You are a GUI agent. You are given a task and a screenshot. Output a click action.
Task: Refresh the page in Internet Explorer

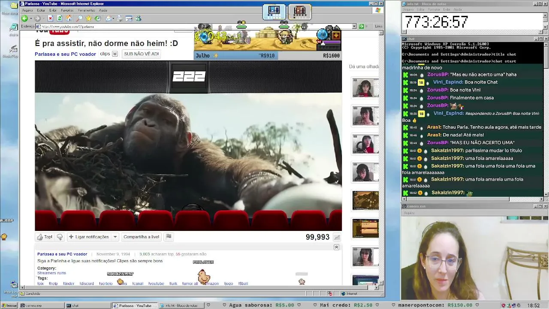pyautogui.click(x=60, y=18)
